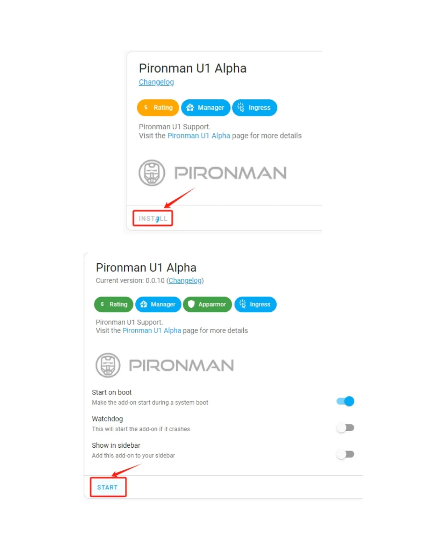
Task: Enable the Watchdog toggle
Action: [x=345, y=428]
